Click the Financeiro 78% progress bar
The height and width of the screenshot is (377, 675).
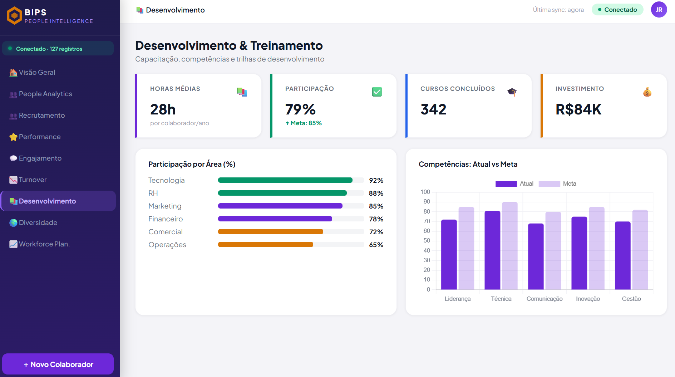point(291,219)
